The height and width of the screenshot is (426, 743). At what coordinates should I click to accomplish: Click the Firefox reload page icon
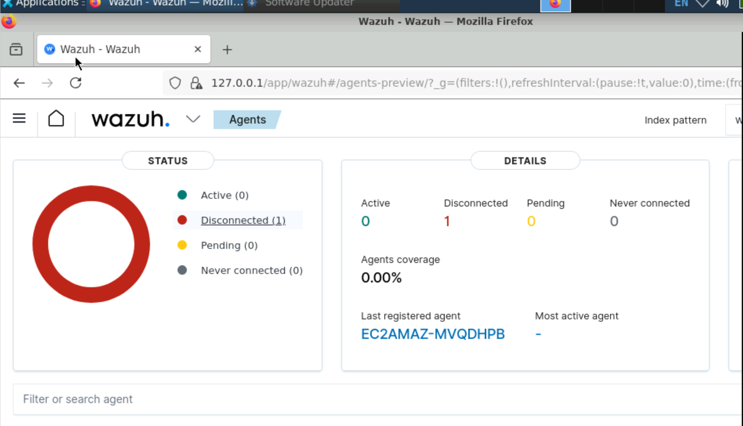[x=76, y=83]
